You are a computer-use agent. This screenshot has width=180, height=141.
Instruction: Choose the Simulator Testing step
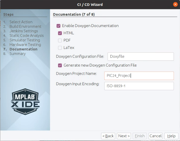click(25, 40)
